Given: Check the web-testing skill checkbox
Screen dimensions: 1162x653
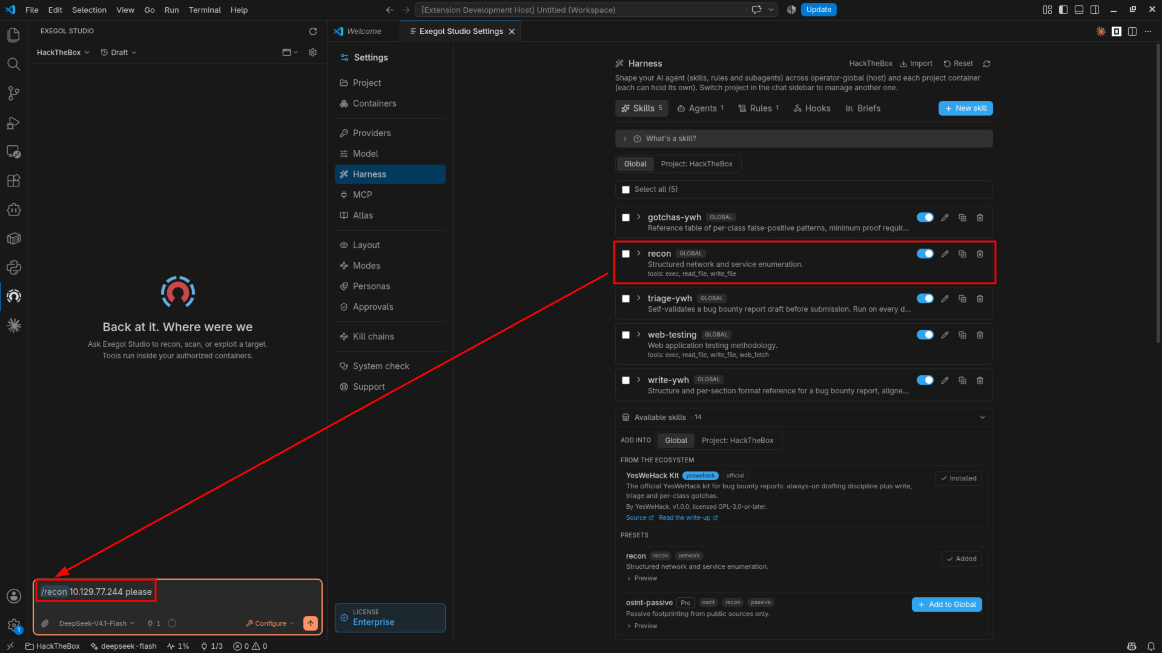Looking at the screenshot, I should click(x=626, y=335).
